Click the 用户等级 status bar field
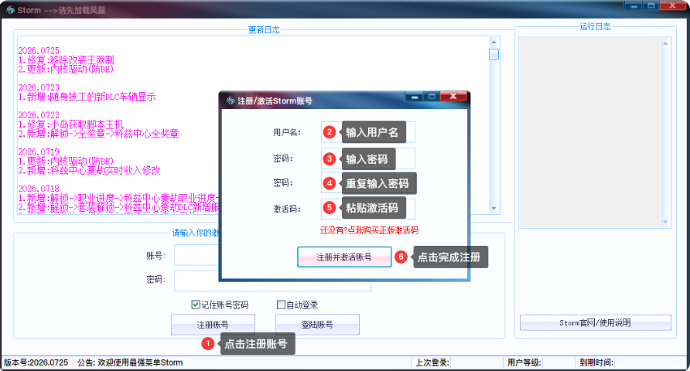 [524, 362]
